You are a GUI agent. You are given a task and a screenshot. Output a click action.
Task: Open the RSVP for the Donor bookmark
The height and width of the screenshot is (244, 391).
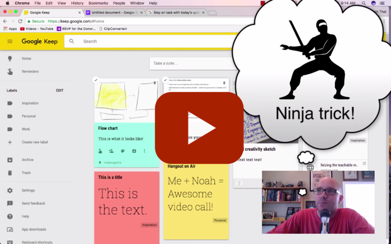pyautogui.click(x=77, y=29)
